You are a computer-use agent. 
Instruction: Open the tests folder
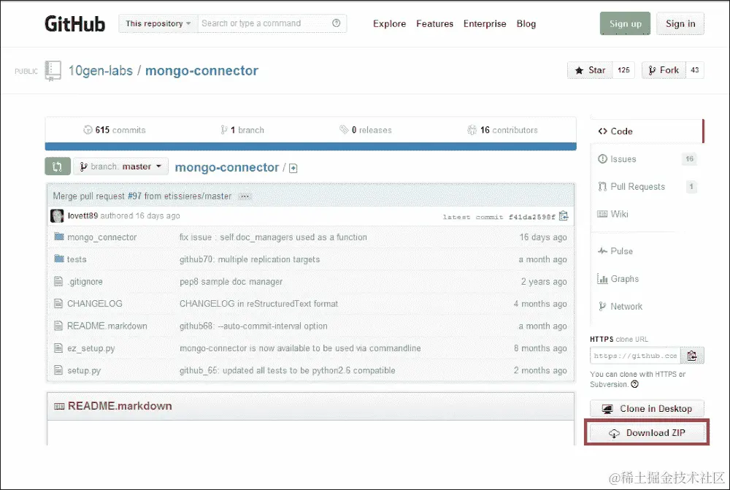click(77, 259)
